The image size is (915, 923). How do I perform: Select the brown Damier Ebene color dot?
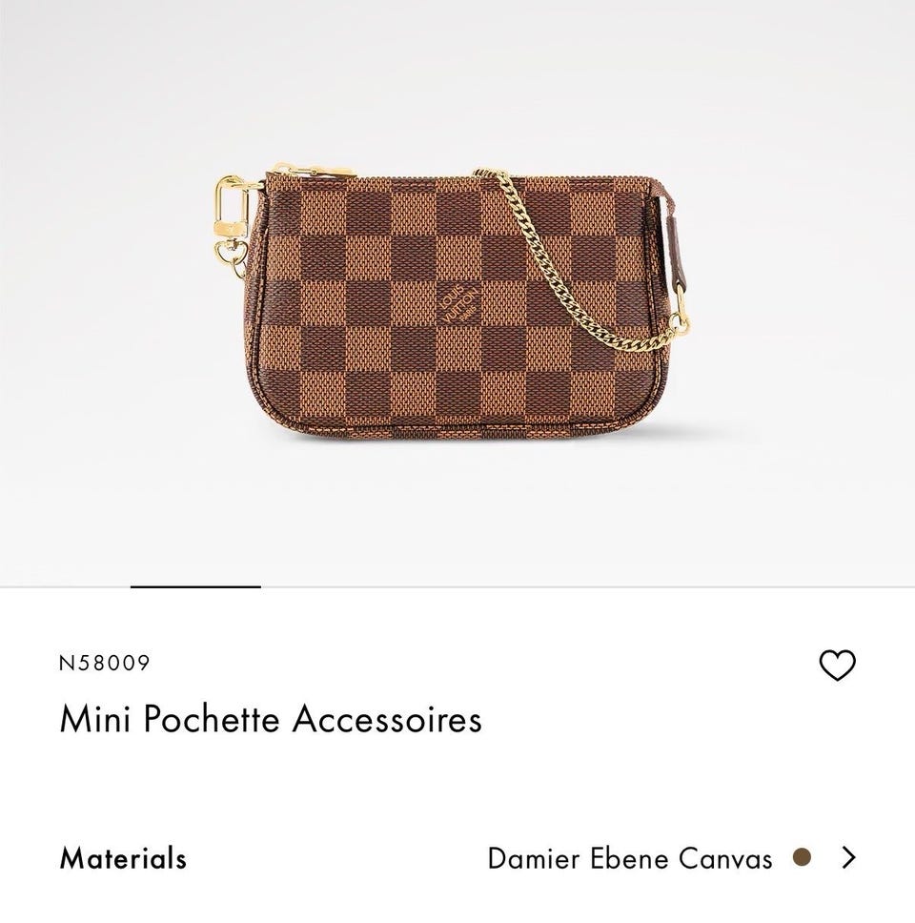[802, 856]
